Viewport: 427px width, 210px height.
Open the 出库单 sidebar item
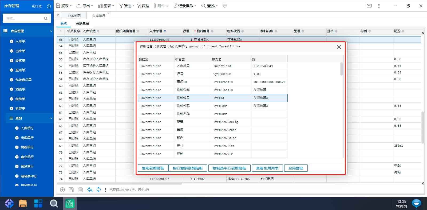20,51
